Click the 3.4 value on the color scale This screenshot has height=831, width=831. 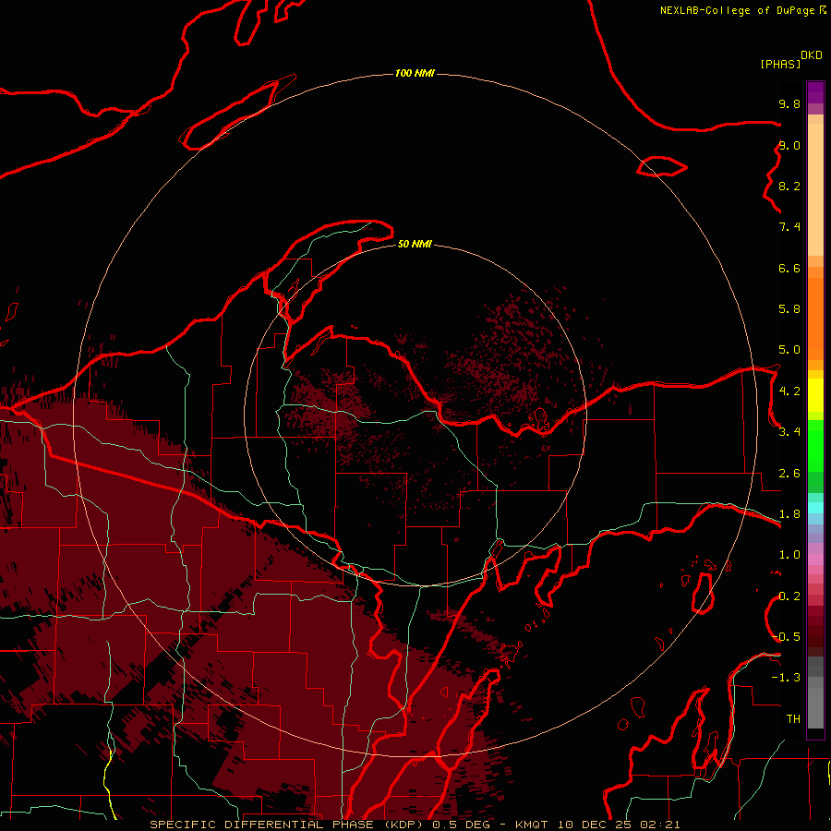click(789, 432)
